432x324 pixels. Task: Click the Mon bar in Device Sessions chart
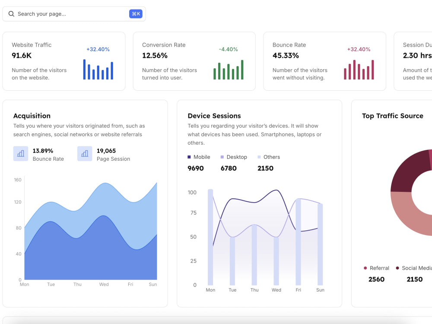[x=210, y=237]
